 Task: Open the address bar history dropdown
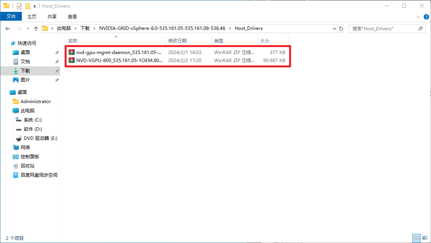(x=334, y=28)
